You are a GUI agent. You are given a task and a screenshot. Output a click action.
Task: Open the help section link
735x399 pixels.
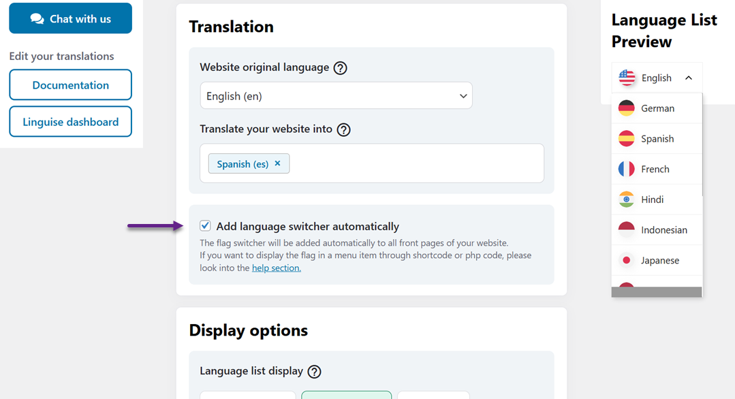tap(276, 268)
